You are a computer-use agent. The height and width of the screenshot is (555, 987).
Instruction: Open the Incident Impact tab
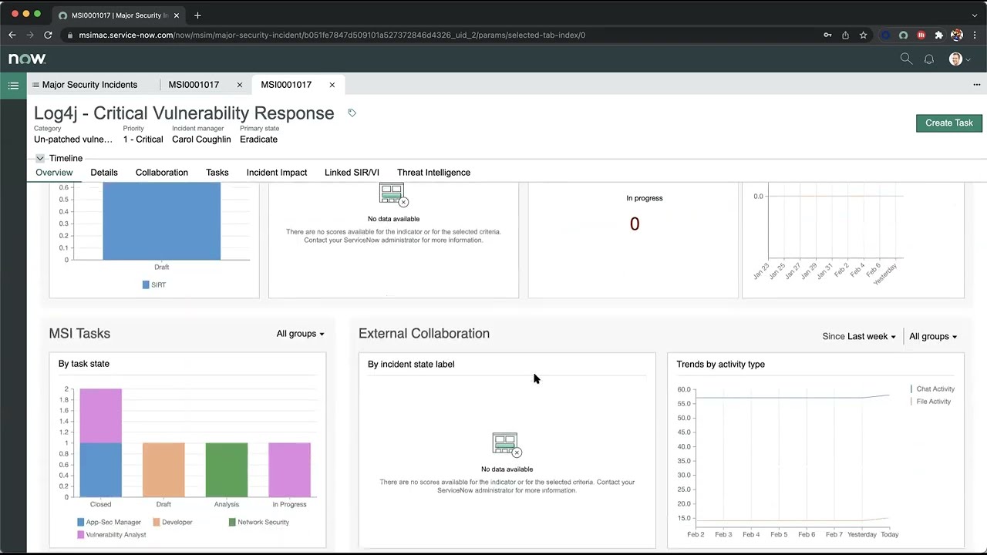click(277, 173)
